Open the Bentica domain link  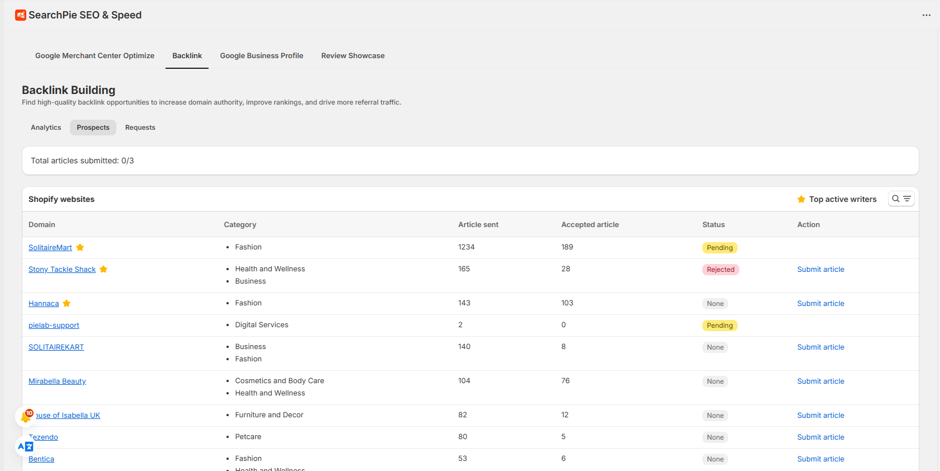click(x=41, y=459)
